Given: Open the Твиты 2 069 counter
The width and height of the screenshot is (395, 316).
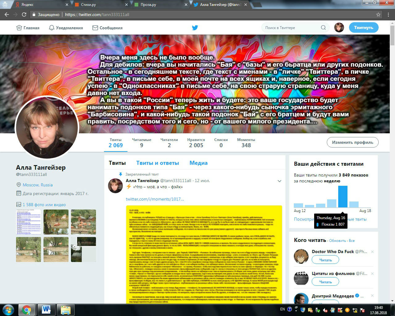Looking at the screenshot, I should tap(116, 143).
